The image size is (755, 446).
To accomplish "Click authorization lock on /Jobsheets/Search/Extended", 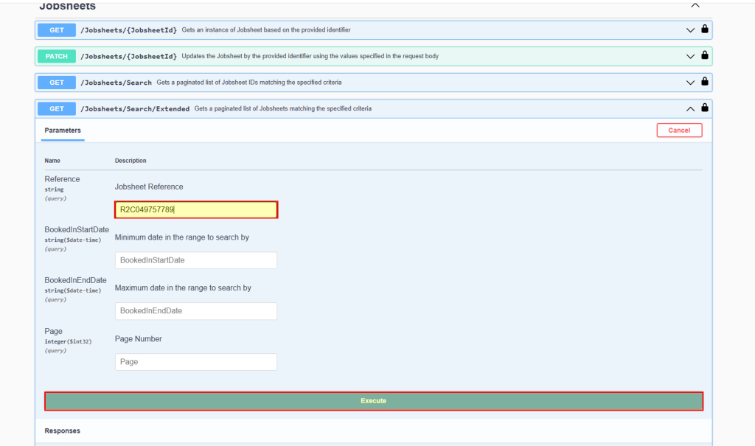I will pos(705,108).
